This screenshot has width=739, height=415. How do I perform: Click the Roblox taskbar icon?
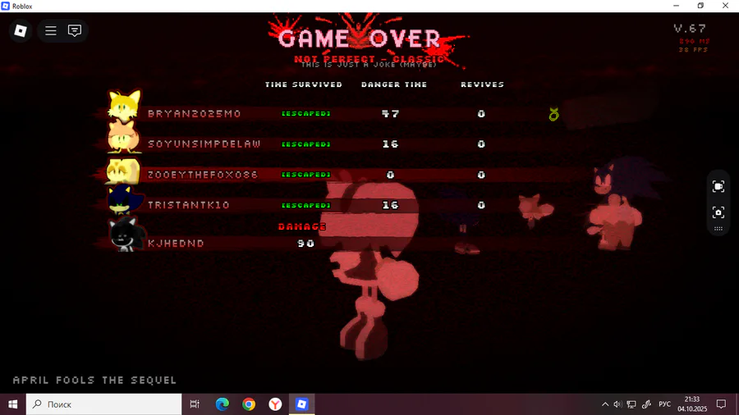[x=301, y=404]
